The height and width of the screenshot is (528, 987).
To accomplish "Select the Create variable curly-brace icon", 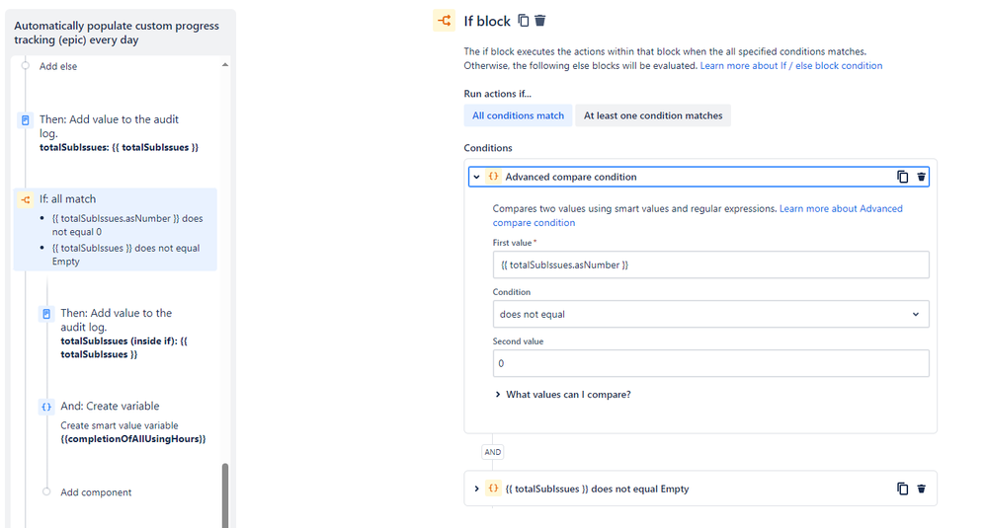I will [46, 407].
